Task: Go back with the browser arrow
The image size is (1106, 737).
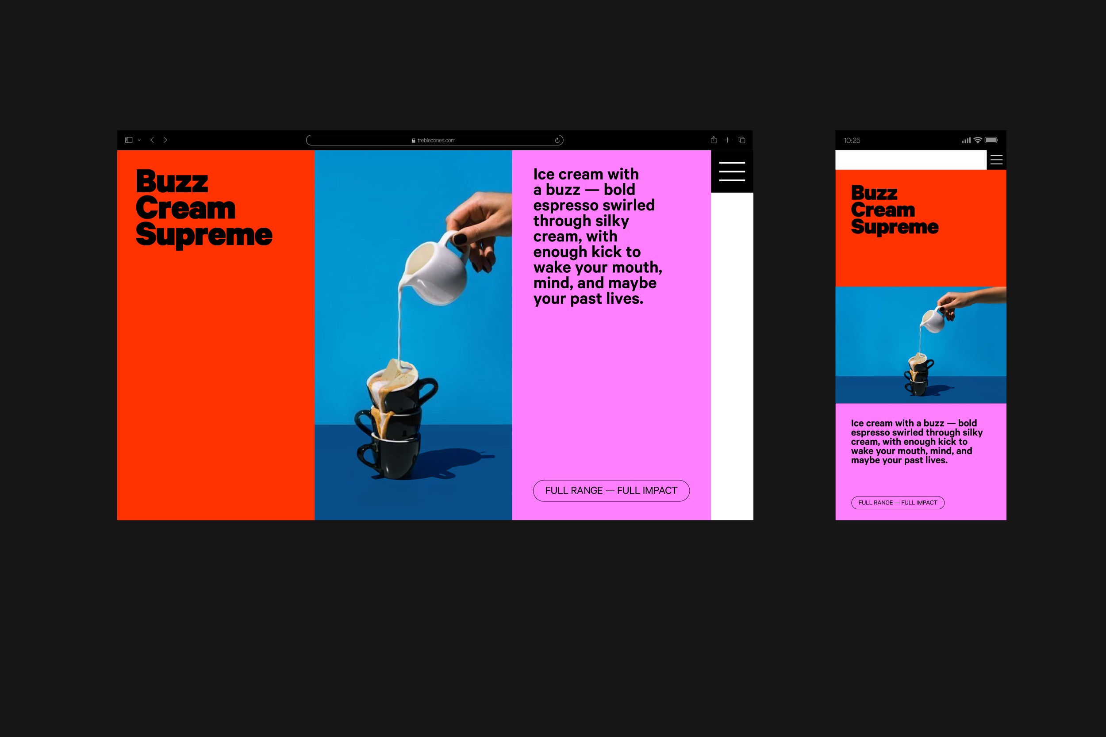Action: (x=152, y=140)
